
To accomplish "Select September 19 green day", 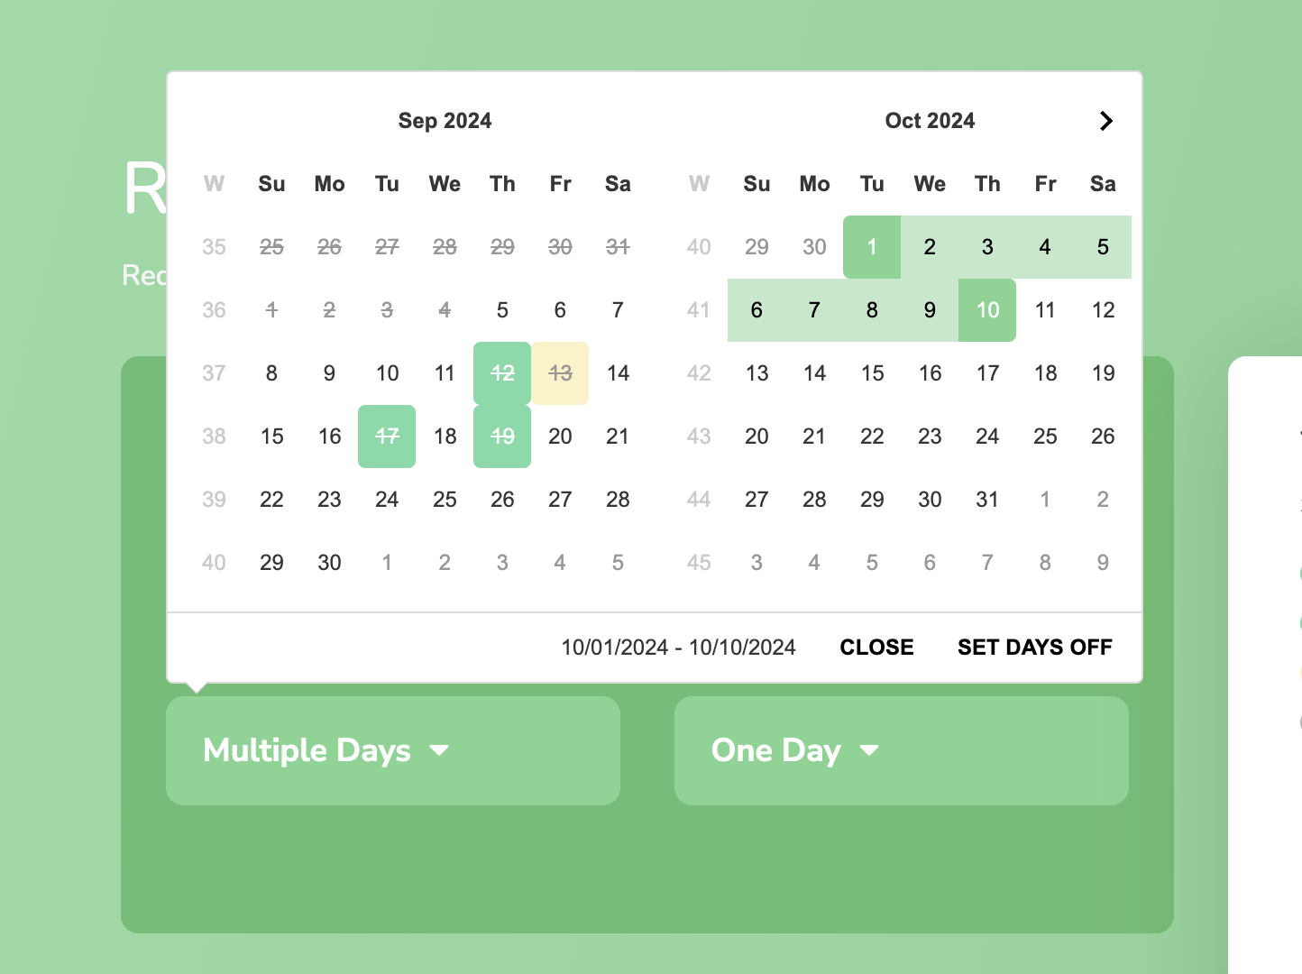I will pos(502,436).
